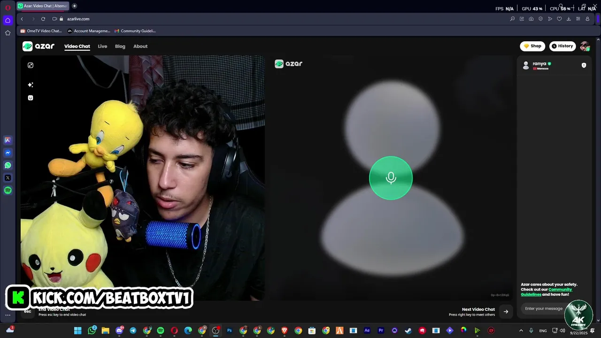The height and width of the screenshot is (338, 601).
Task: Open the About page
Action: click(140, 46)
